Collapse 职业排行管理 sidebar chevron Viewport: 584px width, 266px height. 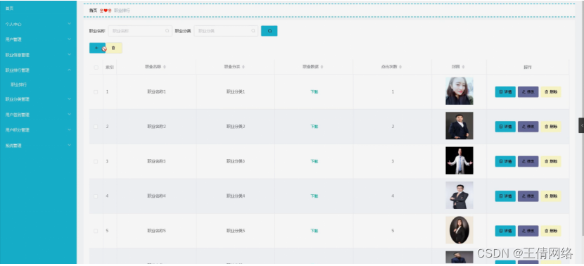[69, 70]
